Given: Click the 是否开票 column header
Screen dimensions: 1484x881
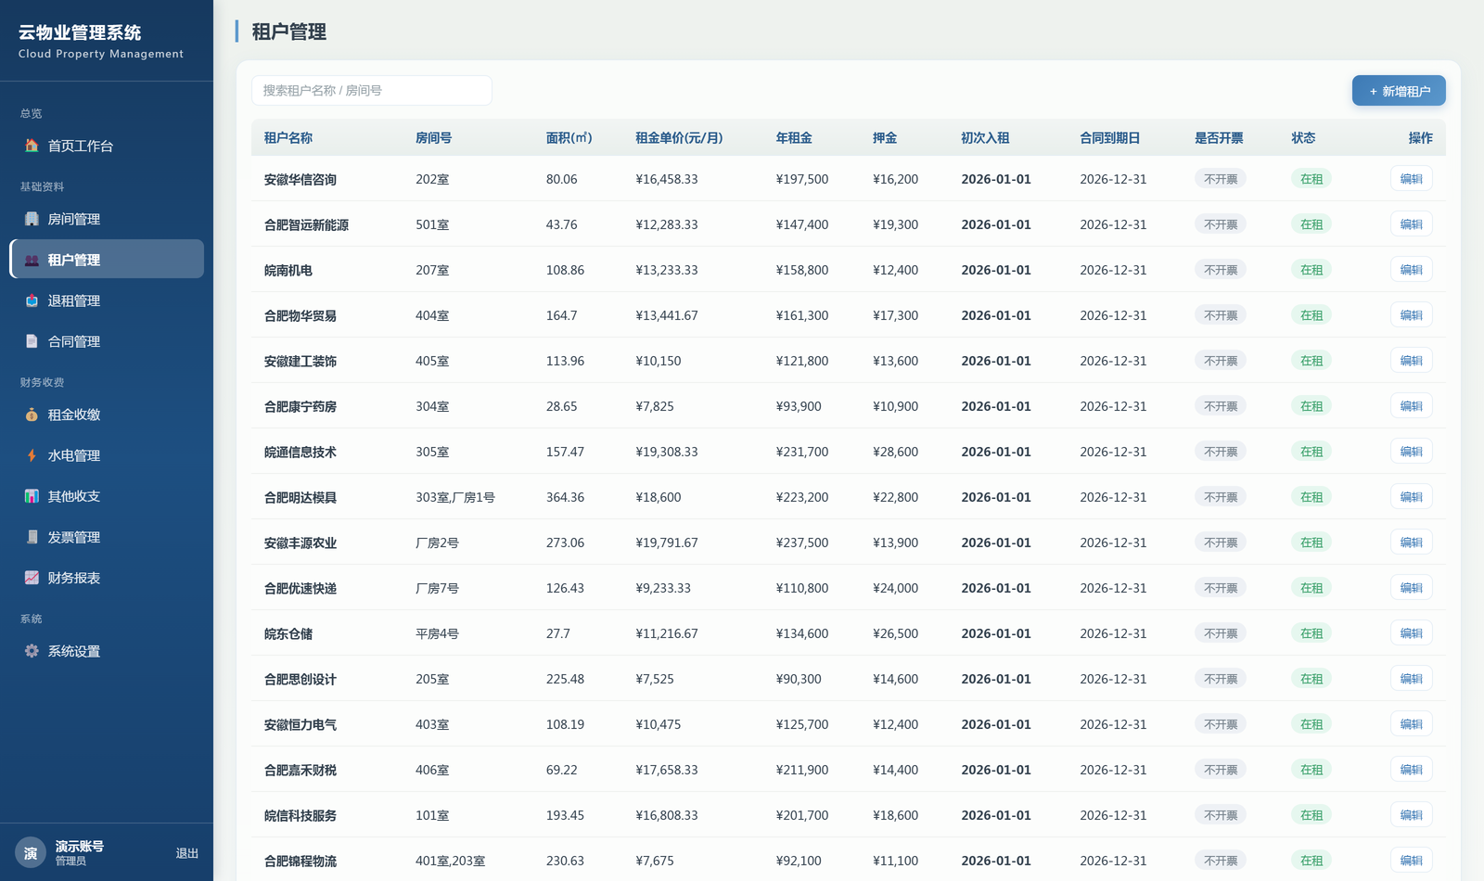Looking at the screenshot, I should pyautogui.click(x=1219, y=138).
